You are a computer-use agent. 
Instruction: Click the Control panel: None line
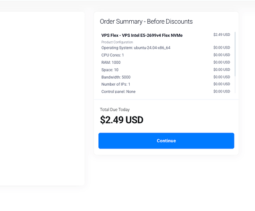coord(118,92)
